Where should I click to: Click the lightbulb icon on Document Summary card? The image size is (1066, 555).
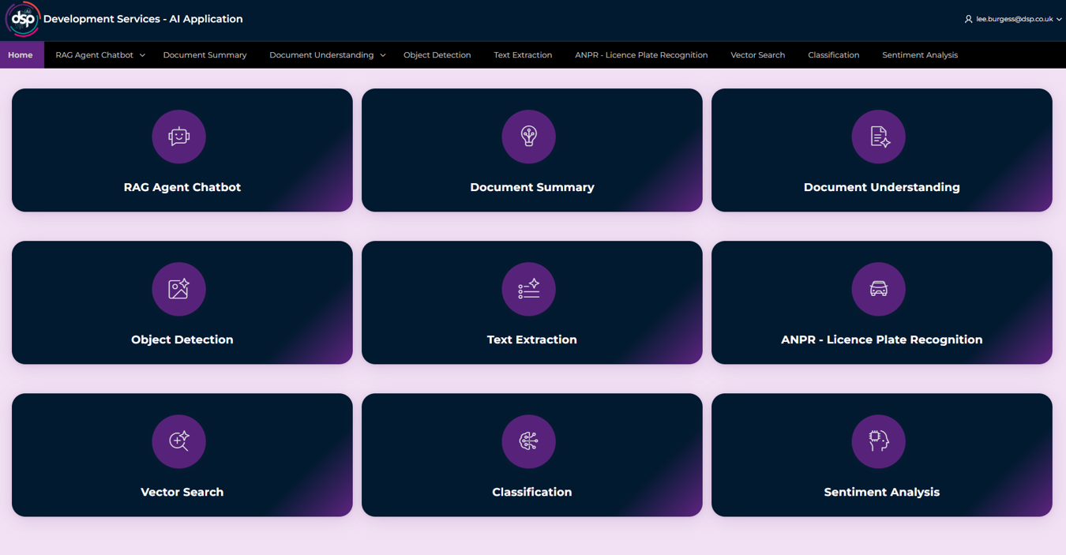pyautogui.click(x=528, y=137)
